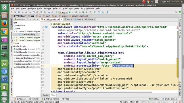Navigate Back with the left arrow icon
184x103 pixels.
49,12
